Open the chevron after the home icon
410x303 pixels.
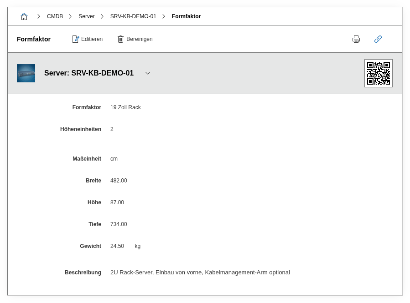[39, 16]
